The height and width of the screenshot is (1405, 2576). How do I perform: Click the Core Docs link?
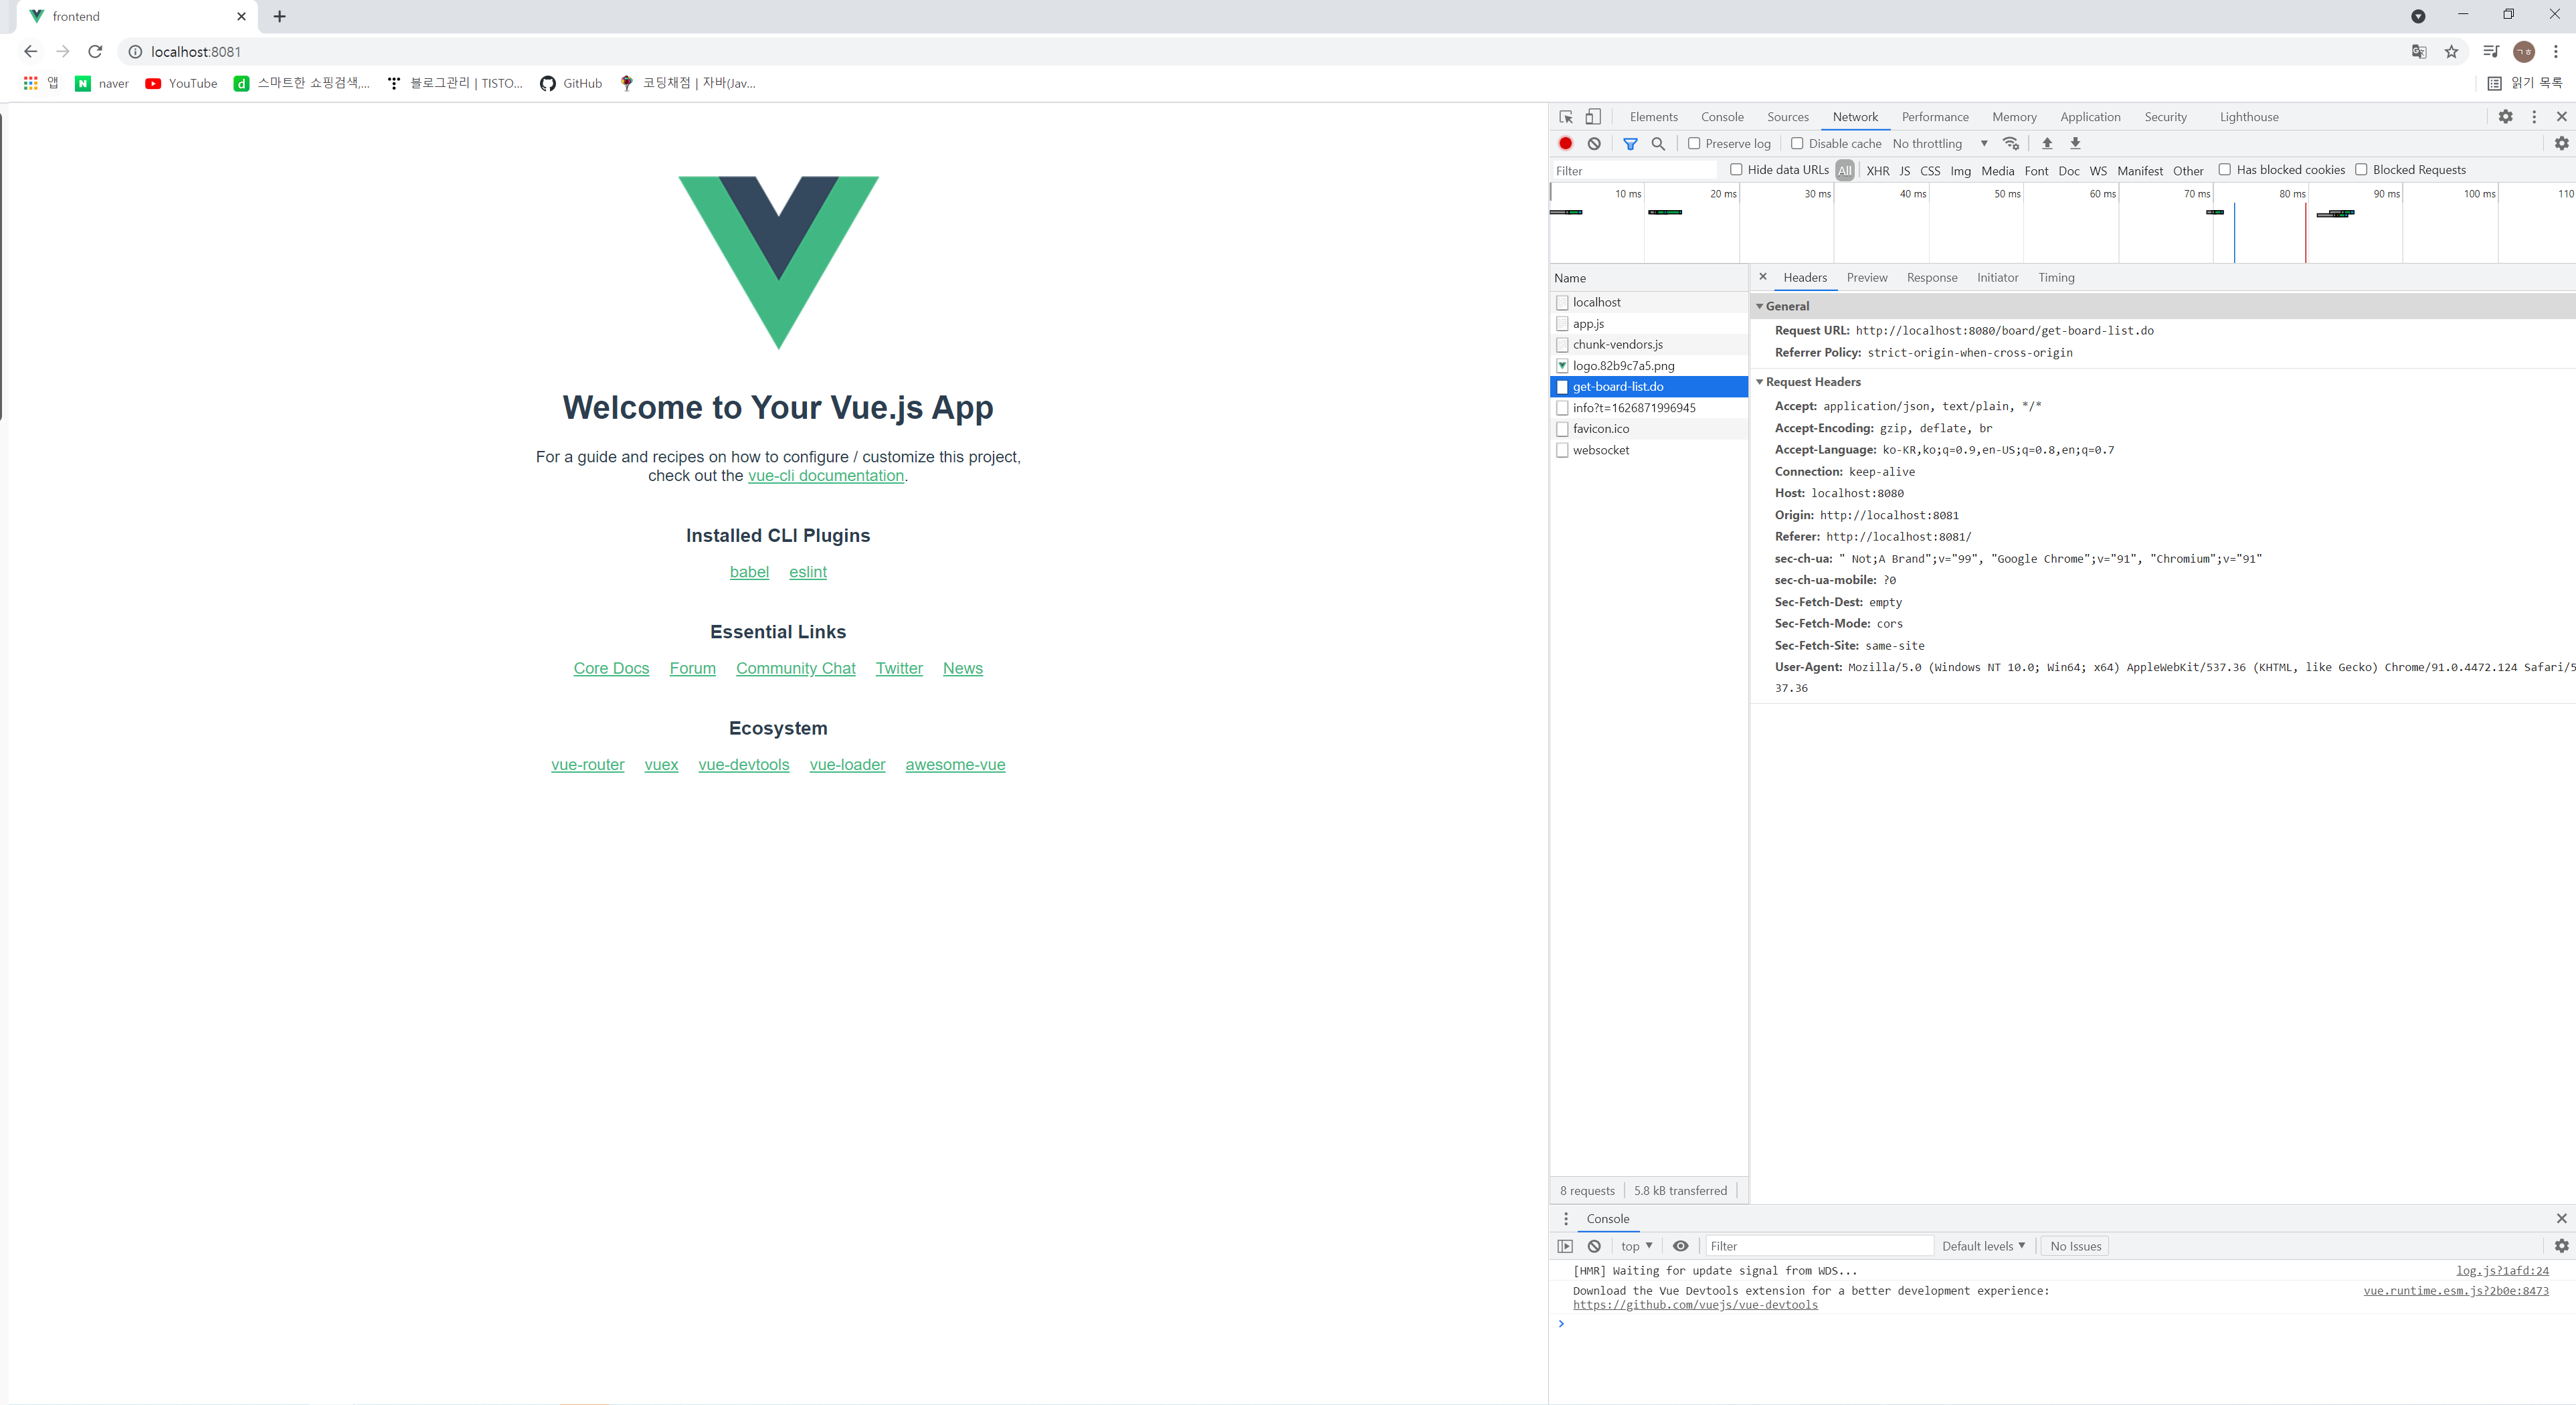pos(611,668)
